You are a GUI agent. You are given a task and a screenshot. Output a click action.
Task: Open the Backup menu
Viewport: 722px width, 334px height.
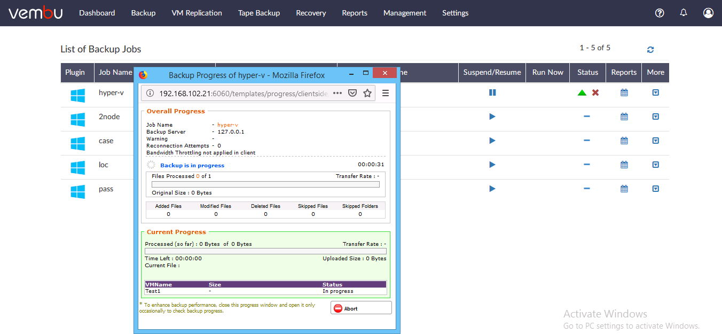143,13
